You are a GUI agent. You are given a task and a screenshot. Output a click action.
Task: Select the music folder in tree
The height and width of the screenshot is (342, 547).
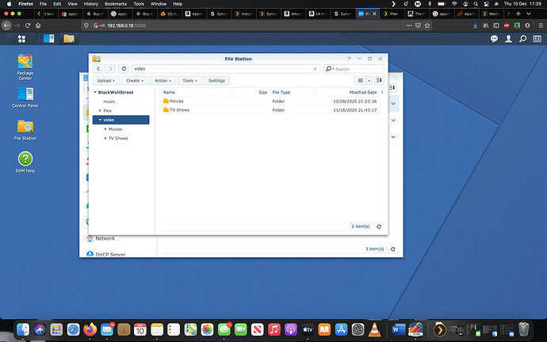(109, 102)
